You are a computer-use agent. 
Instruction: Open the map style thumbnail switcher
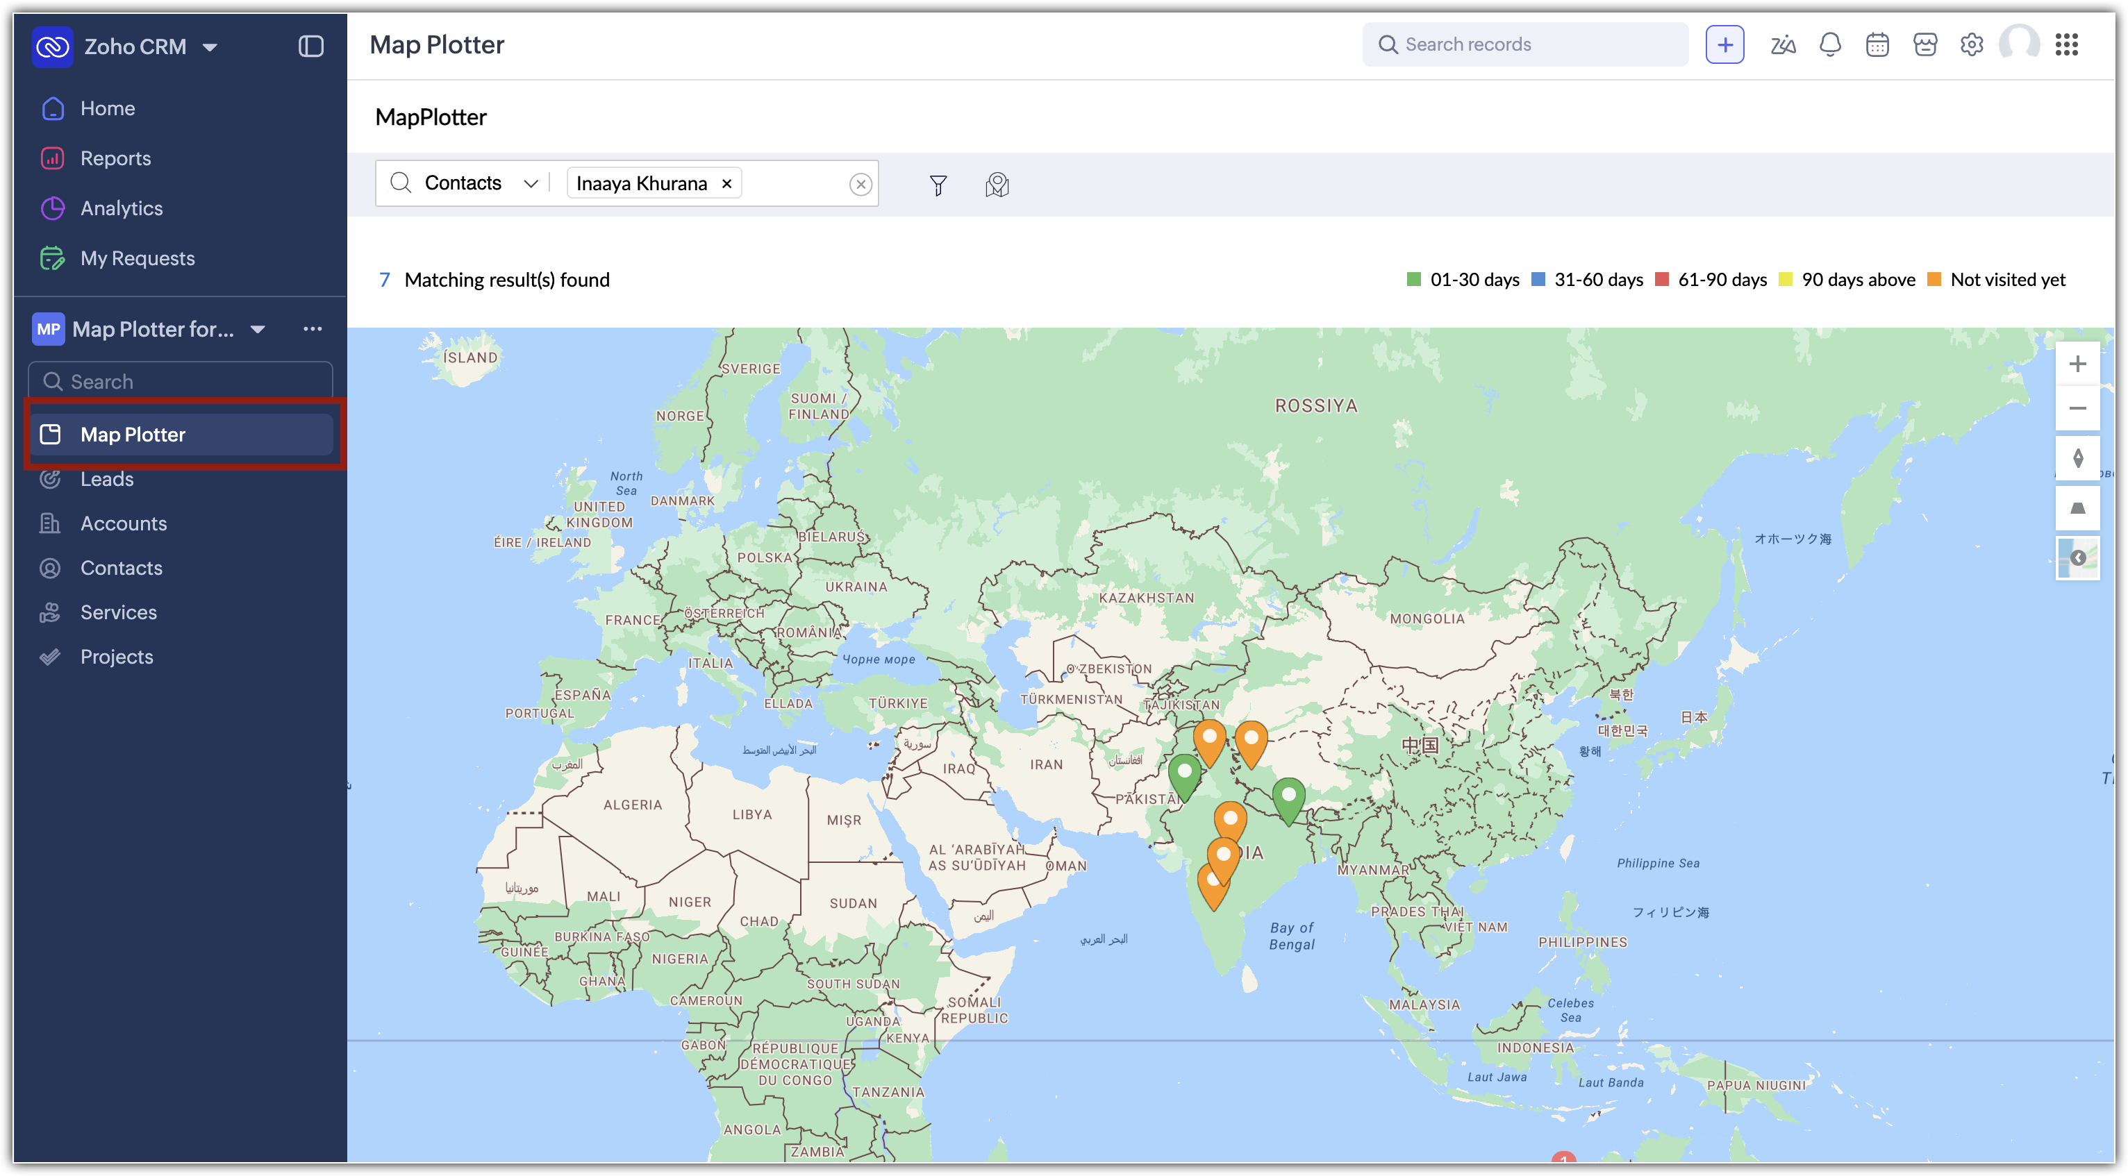pyautogui.click(x=2077, y=558)
